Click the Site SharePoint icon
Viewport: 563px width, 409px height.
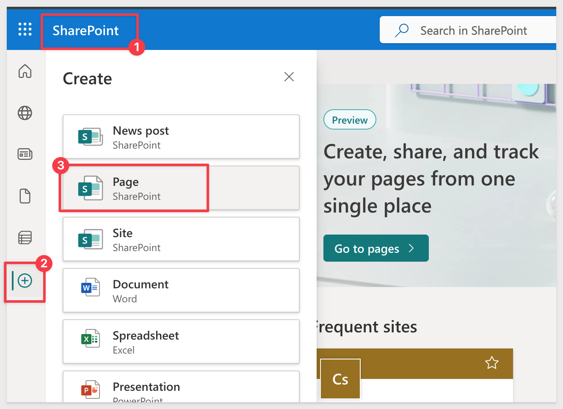tap(91, 239)
